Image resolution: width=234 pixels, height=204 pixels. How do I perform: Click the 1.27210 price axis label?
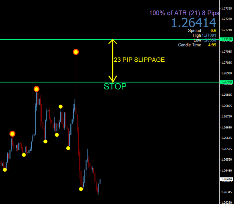click(x=227, y=30)
